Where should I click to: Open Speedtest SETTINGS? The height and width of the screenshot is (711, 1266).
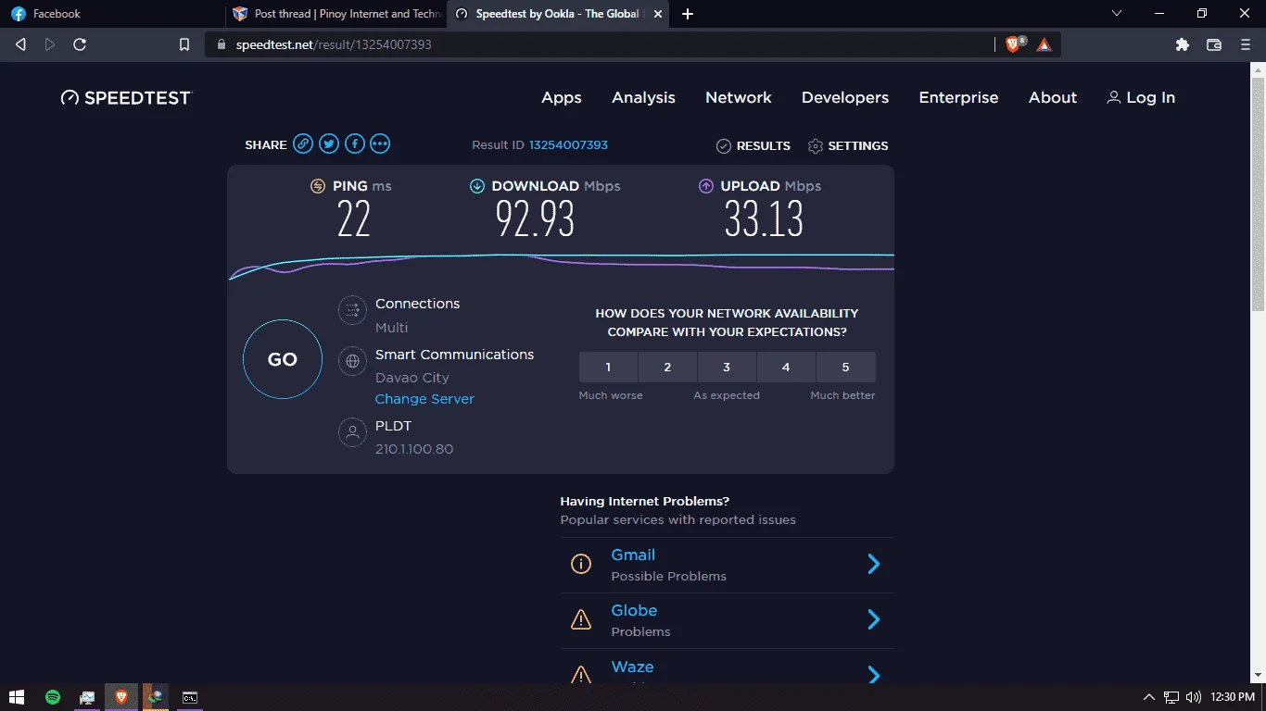coord(848,145)
